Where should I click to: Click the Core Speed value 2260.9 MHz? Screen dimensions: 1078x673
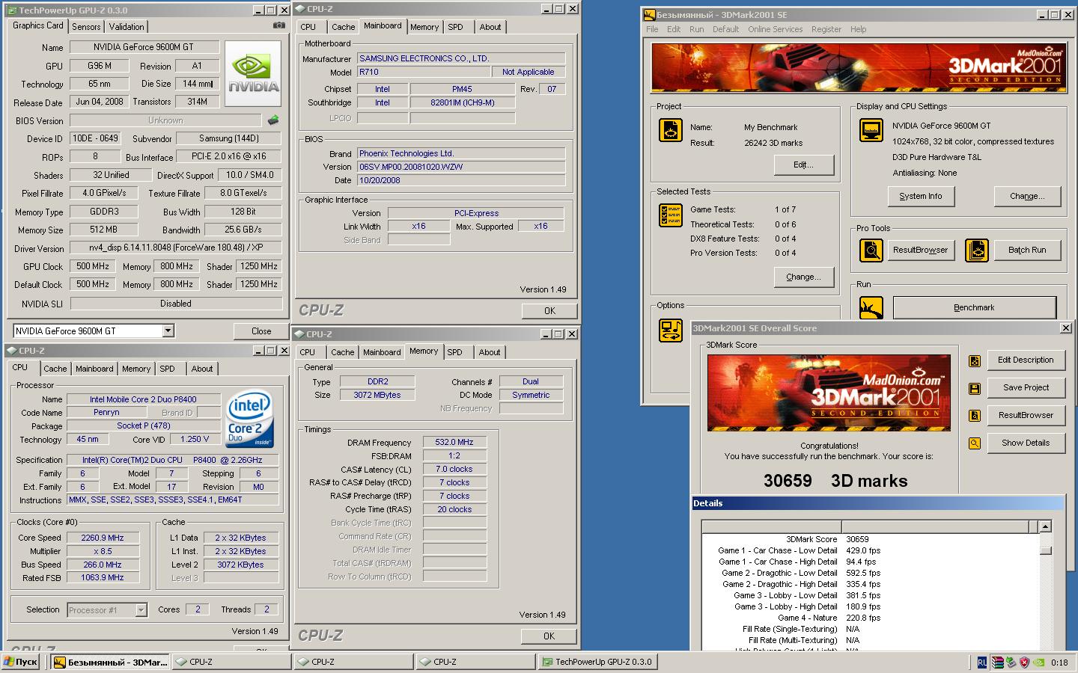[x=103, y=538]
